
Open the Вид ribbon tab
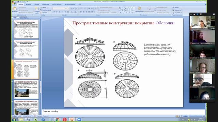coord(80,4)
